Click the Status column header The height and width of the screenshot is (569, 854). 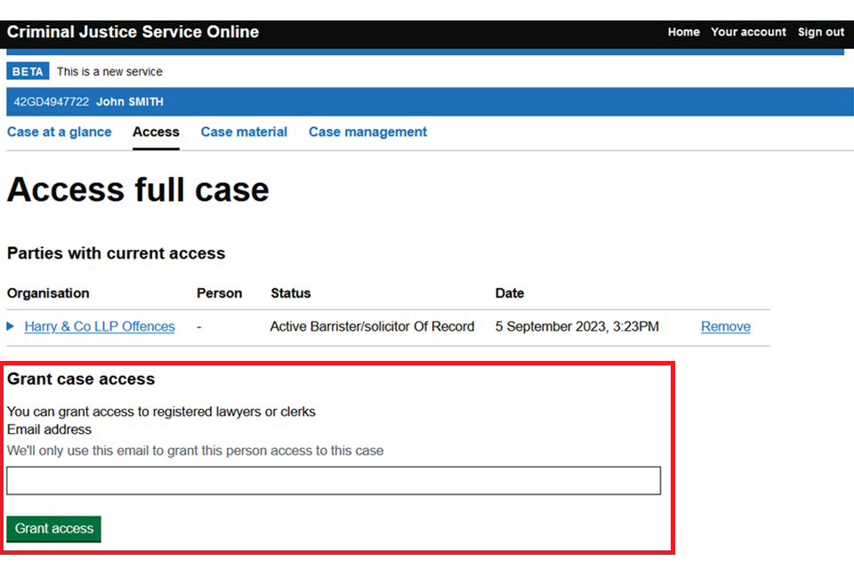pos(291,293)
